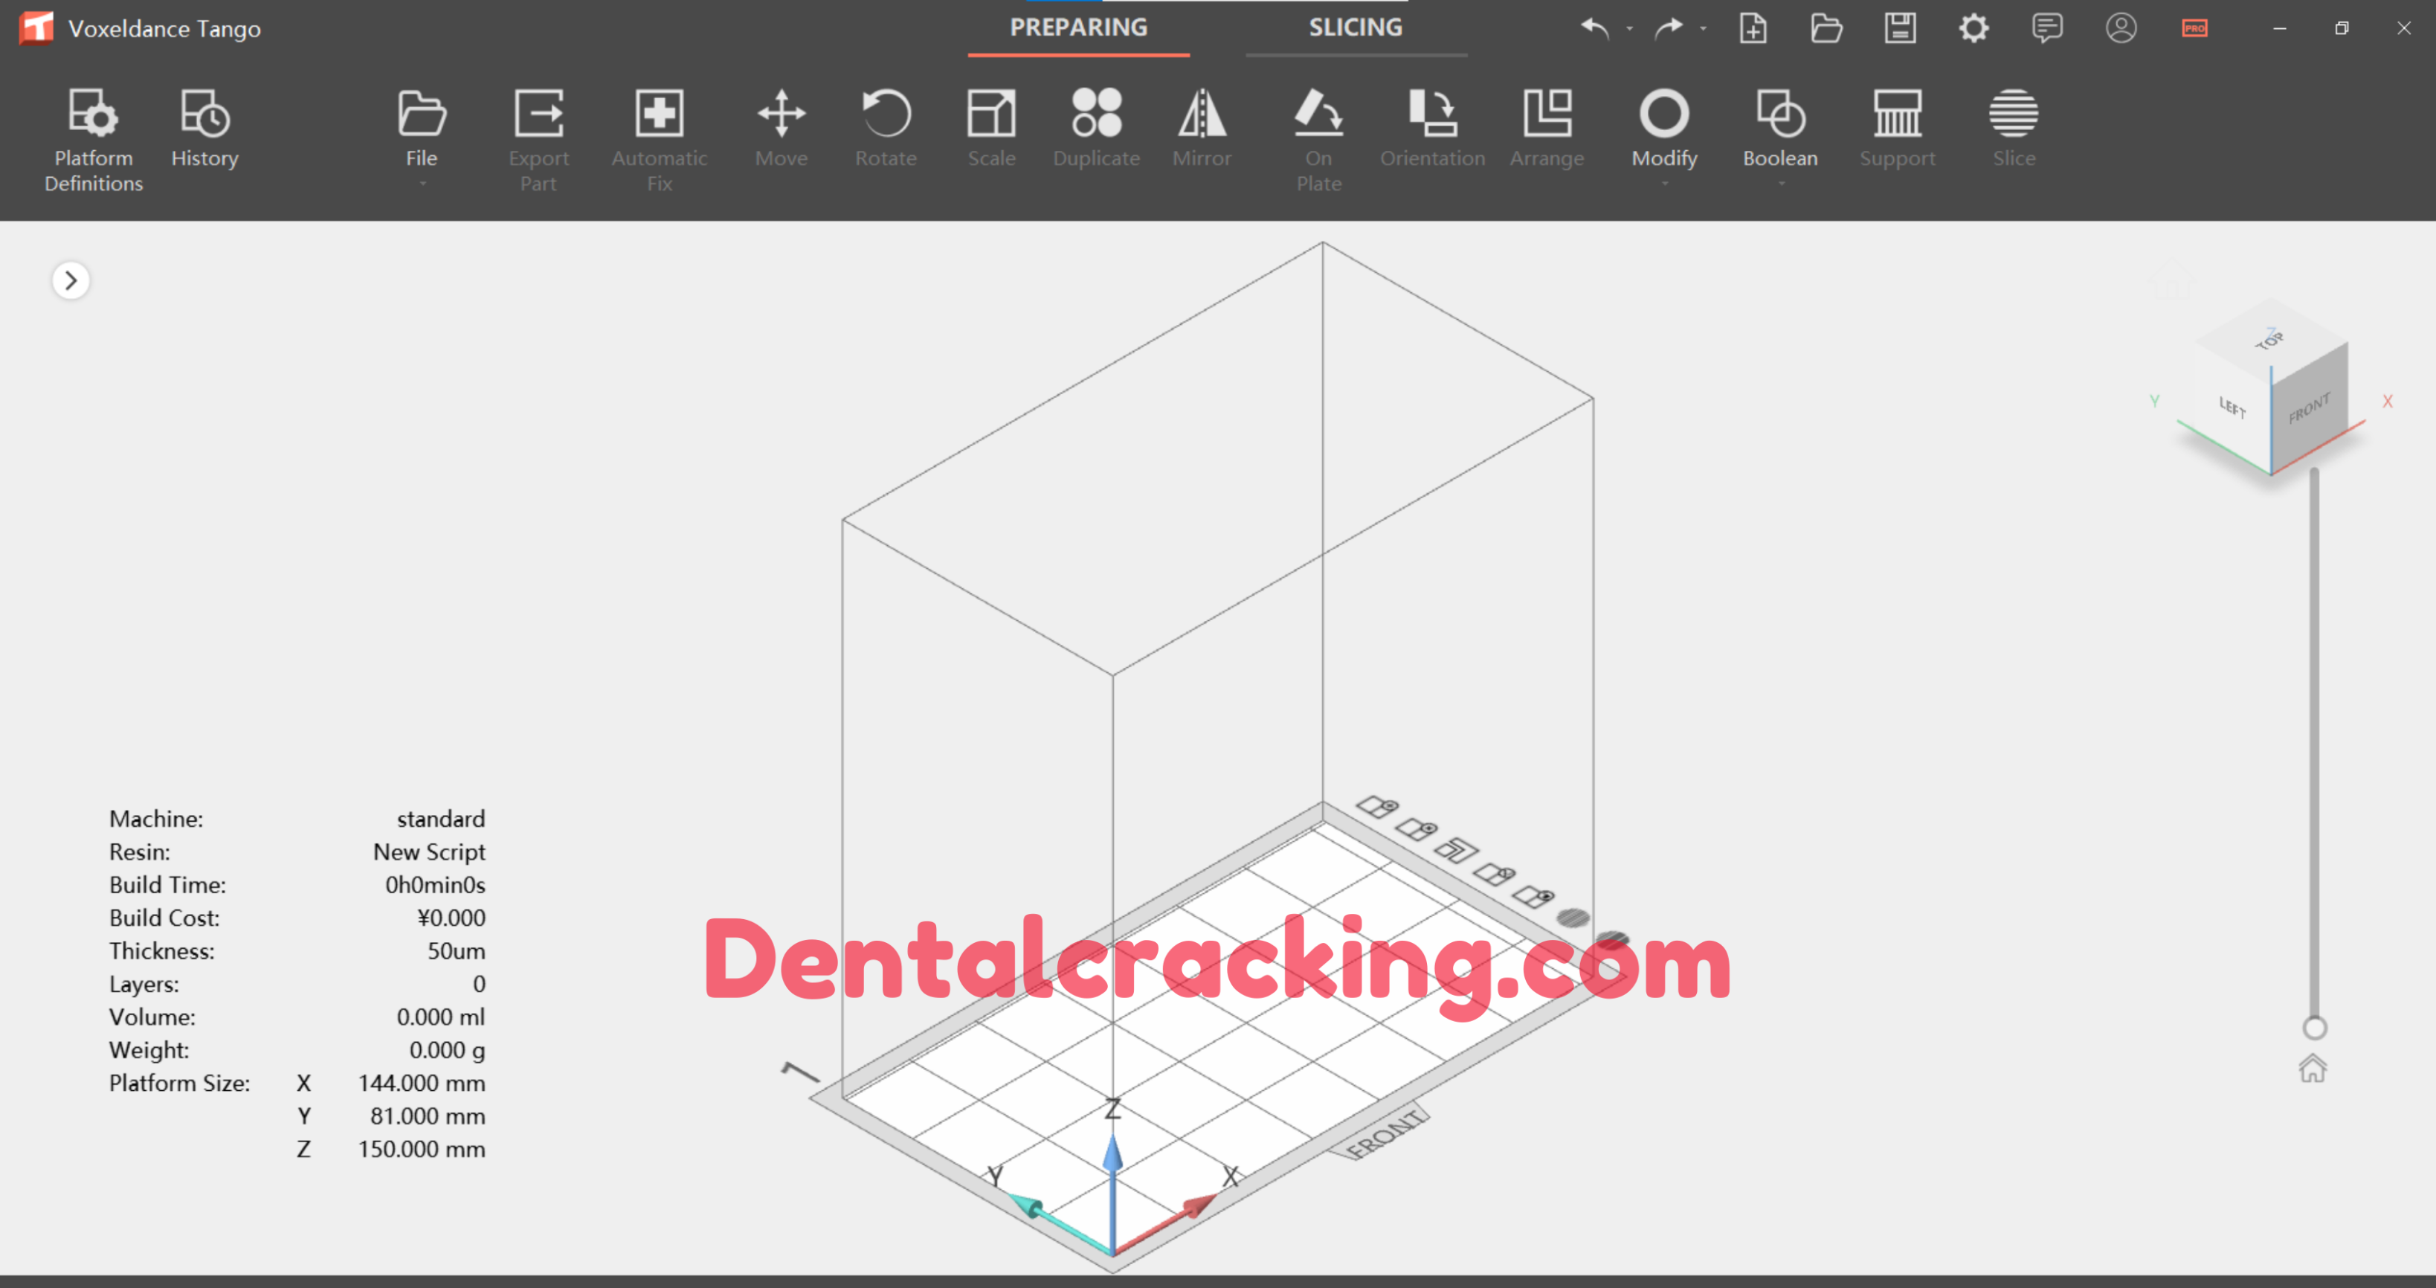Click the Undo arrow icon
The width and height of the screenshot is (2436, 1288).
point(1594,28)
